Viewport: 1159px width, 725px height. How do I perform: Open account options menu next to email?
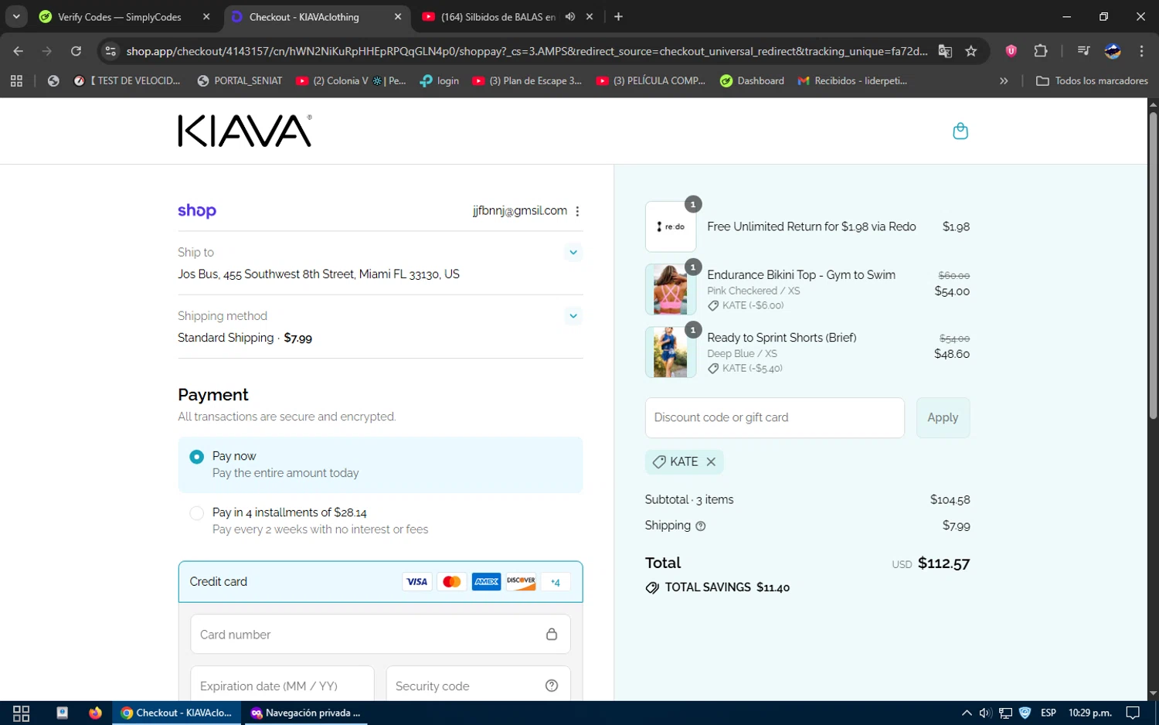(x=577, y=211)
